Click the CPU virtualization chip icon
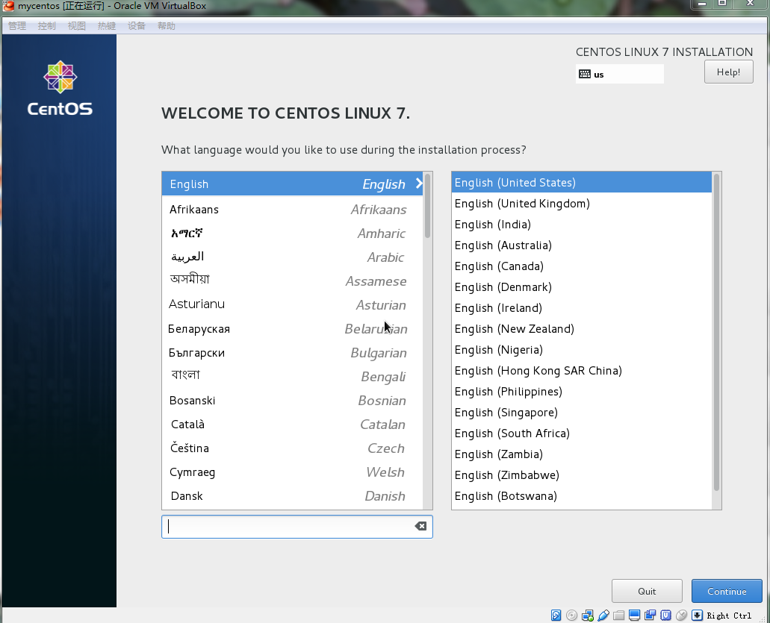The image size is (770, 623). (666, 615)
